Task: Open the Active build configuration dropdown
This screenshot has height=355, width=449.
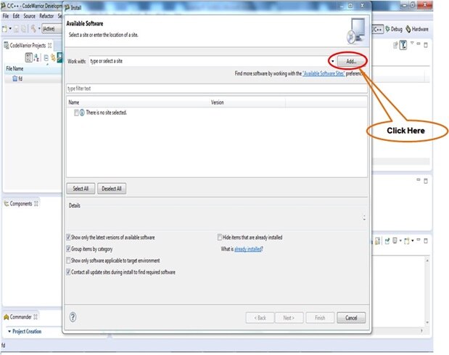Action: [x=52, y=28]
